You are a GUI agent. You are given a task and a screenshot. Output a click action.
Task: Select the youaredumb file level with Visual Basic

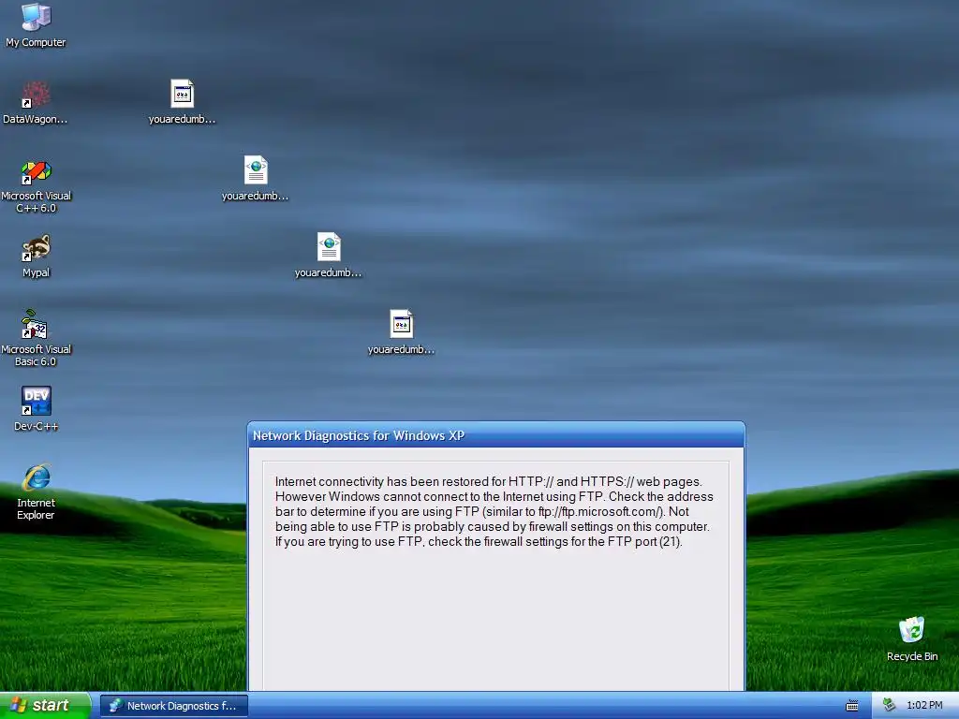pos(401,332)
